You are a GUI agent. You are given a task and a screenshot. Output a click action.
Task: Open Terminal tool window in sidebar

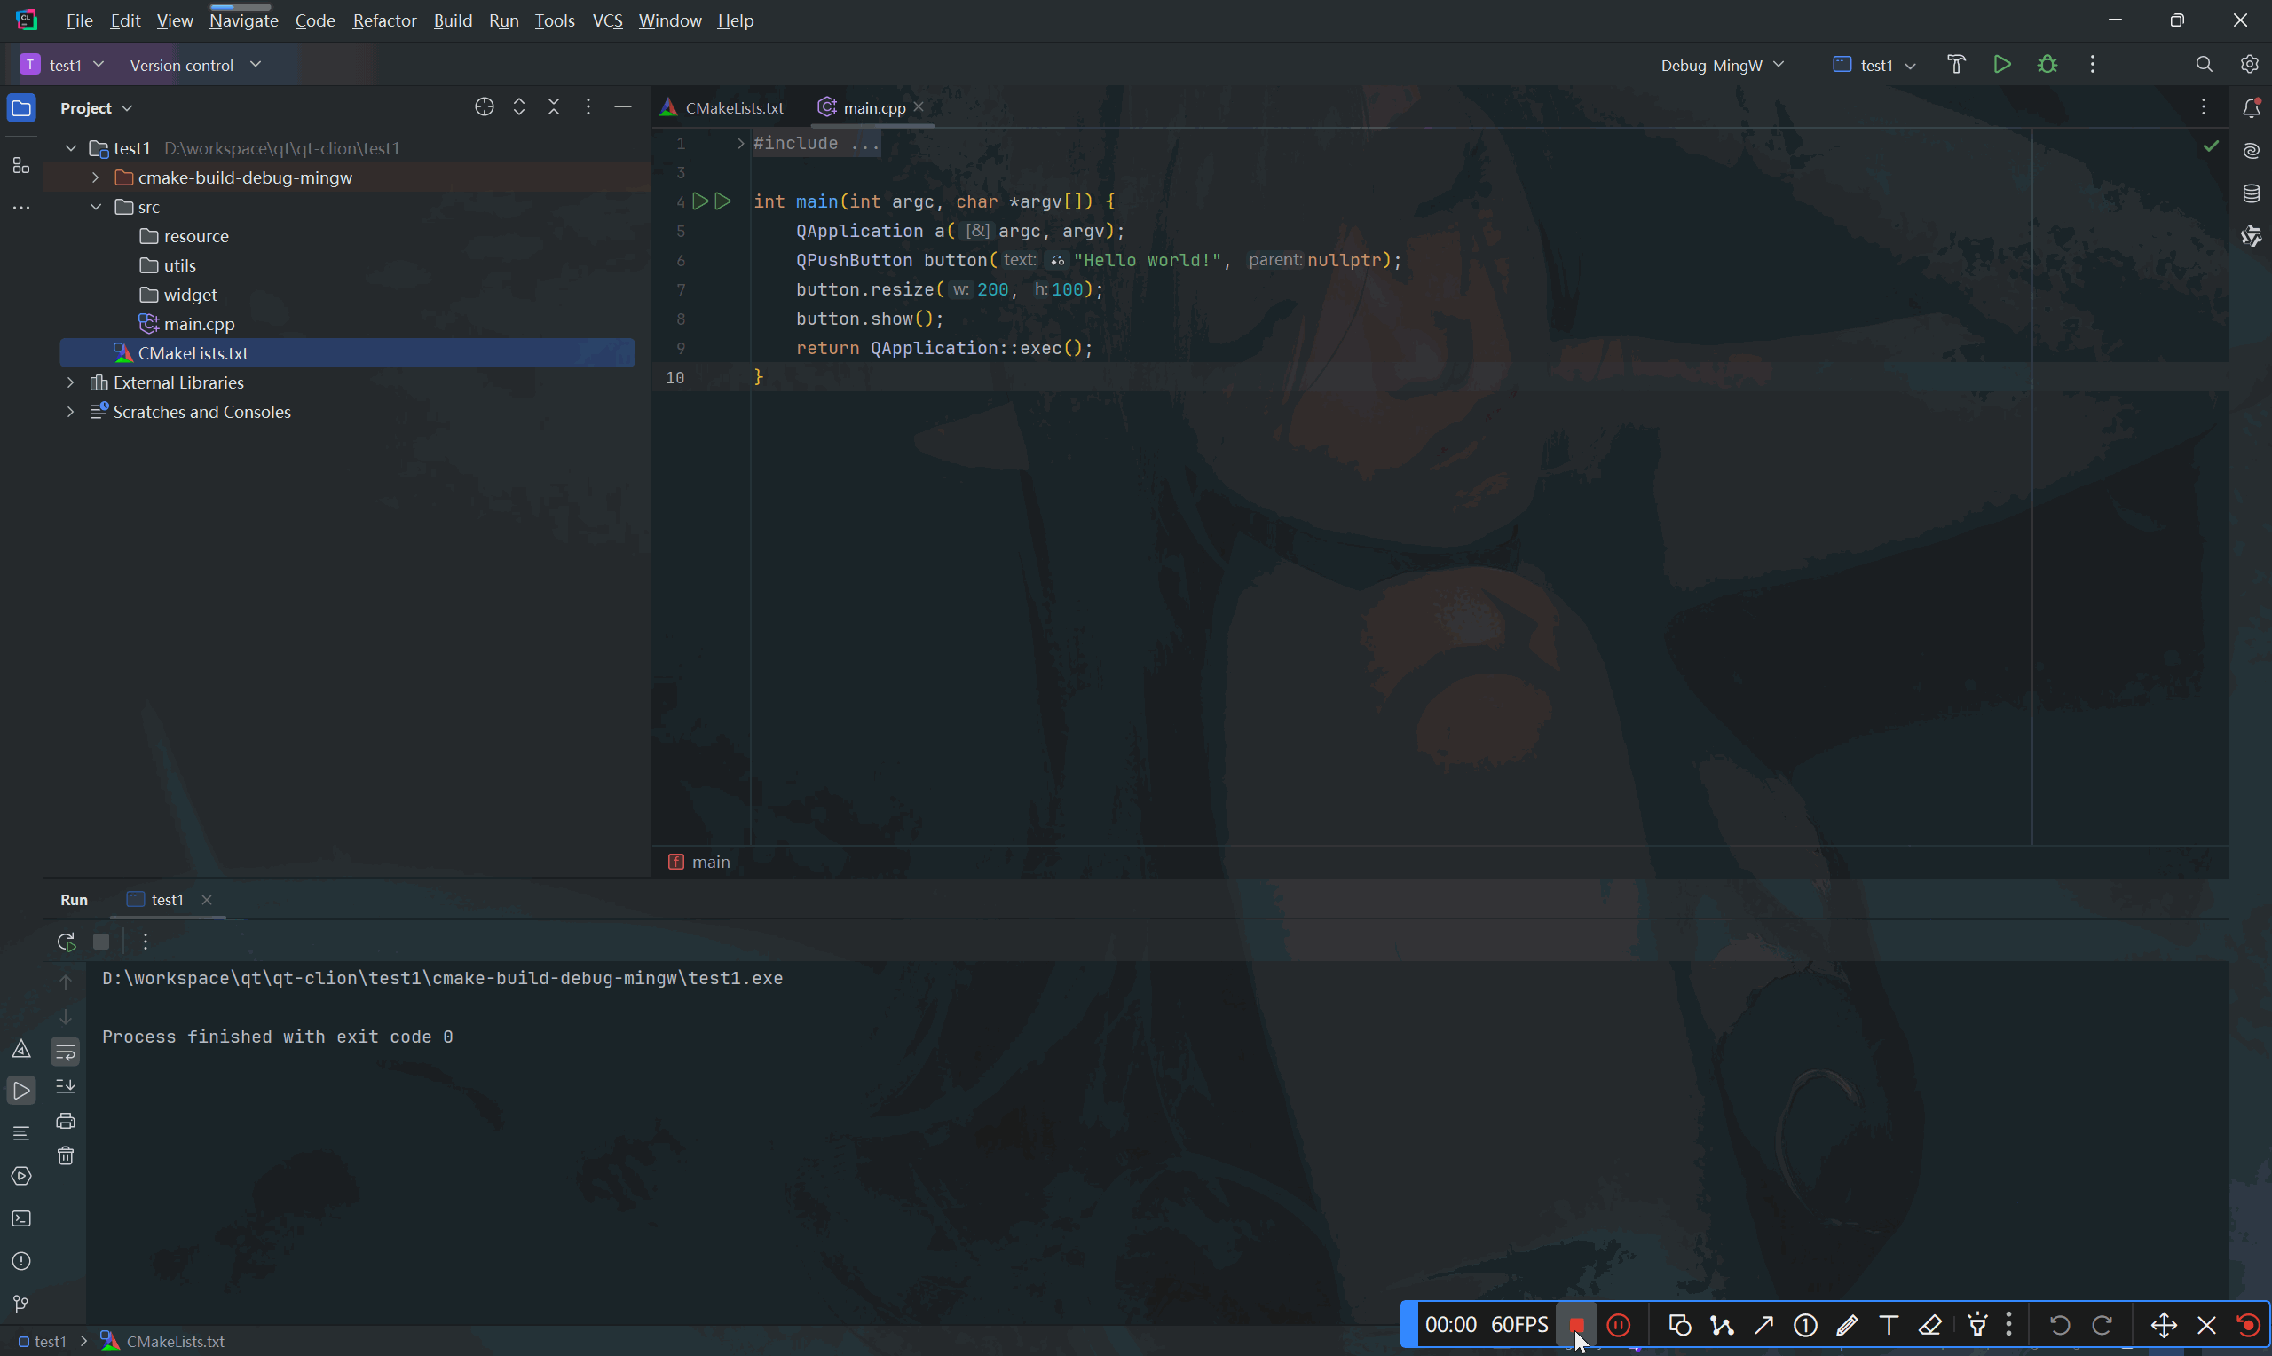(21, 1219)
